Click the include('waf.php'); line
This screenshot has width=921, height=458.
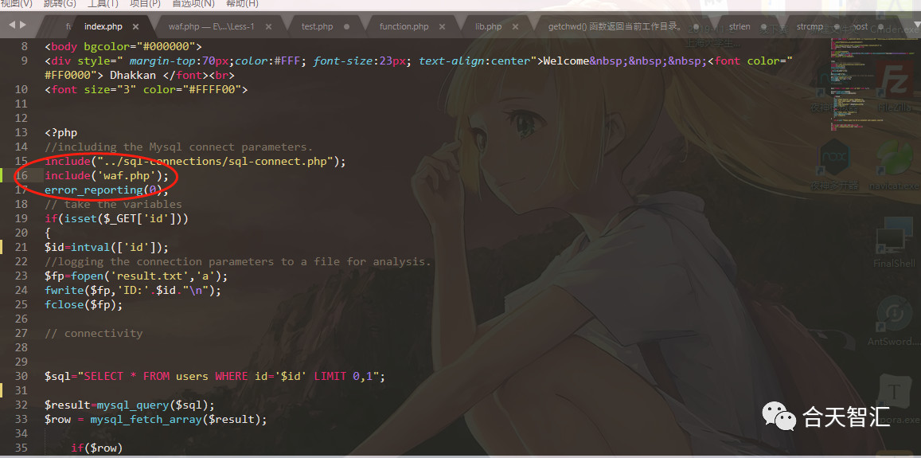[x=107, y=175]
